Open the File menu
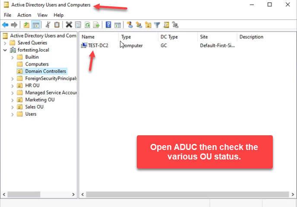The image size is (297, 207). pos(8,15)
